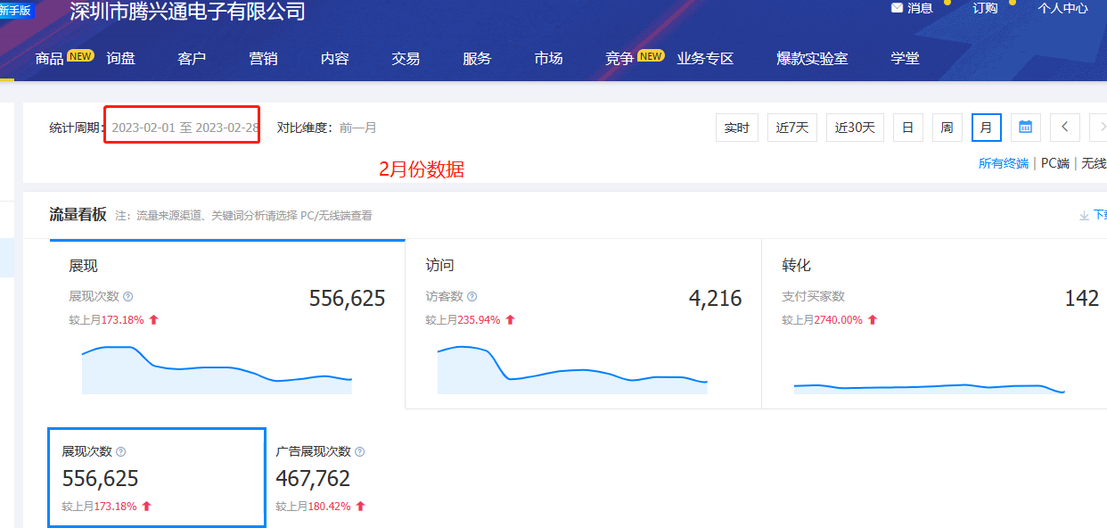This screenshot has width=1107, height=528.
Task: Click 较上月180.42% change text
Action: tap(313, 506)
